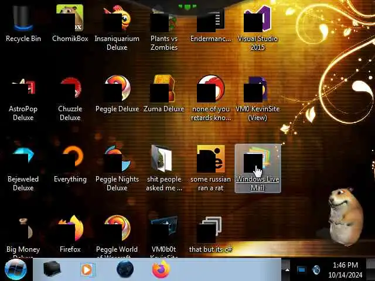Select the 'that but its c#' icon

tap(211, 234)
